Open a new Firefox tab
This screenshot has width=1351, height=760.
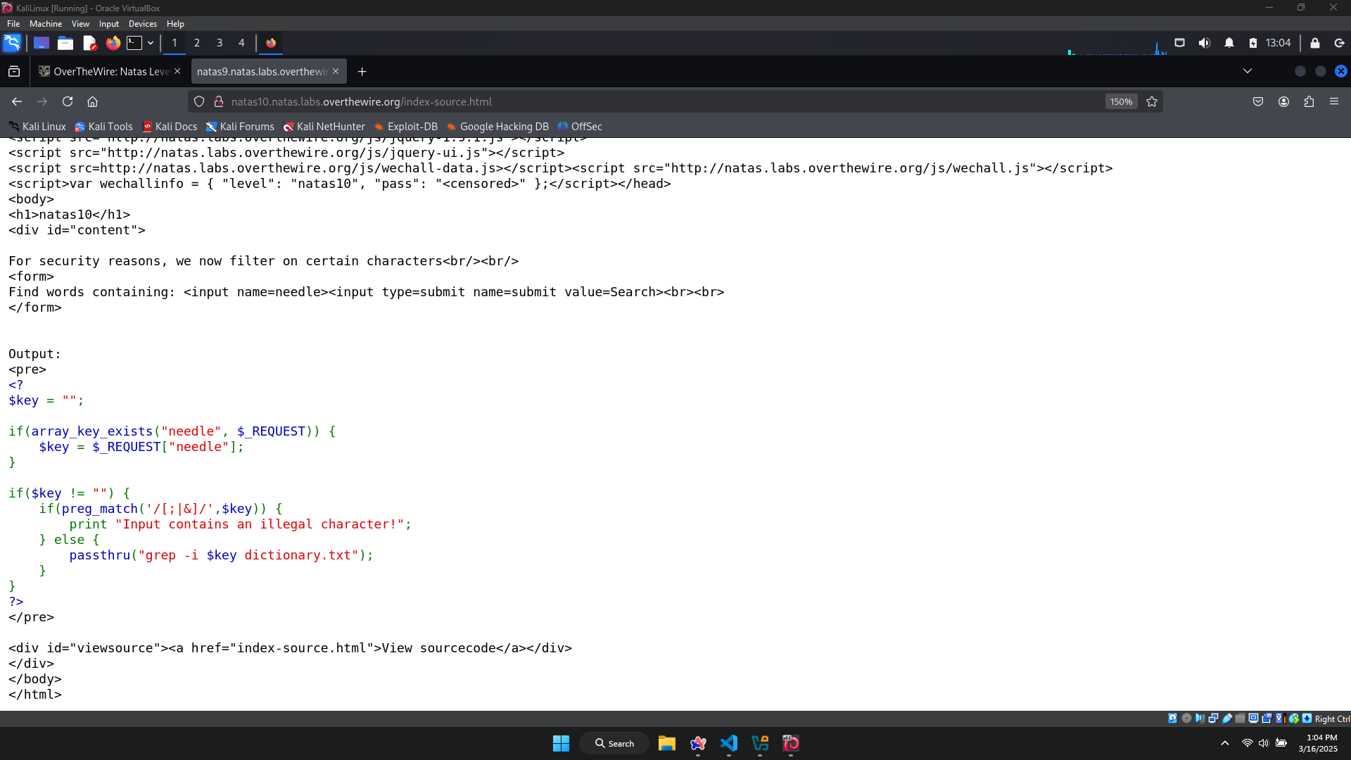[362, 72]
